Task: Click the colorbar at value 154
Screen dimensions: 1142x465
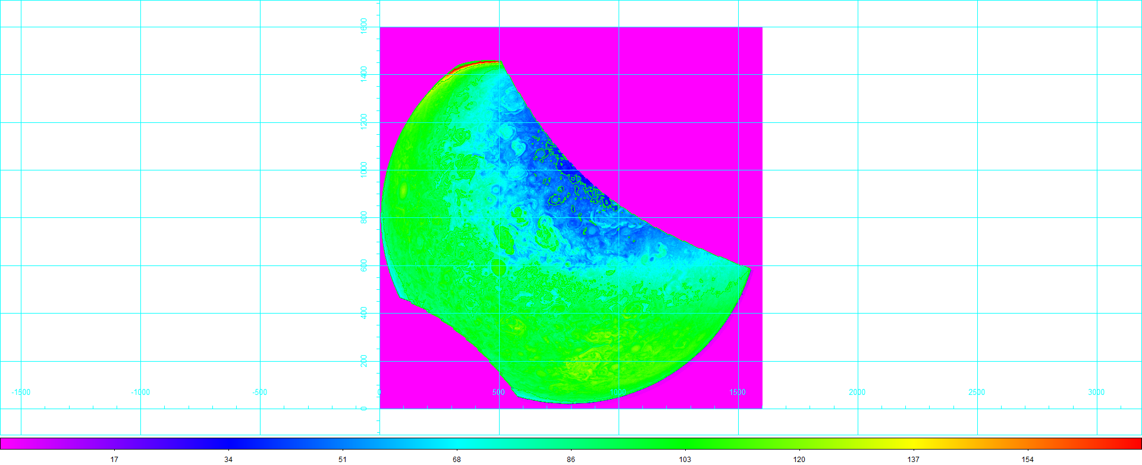Action: pyautogui.click(x=1028, y=443)
